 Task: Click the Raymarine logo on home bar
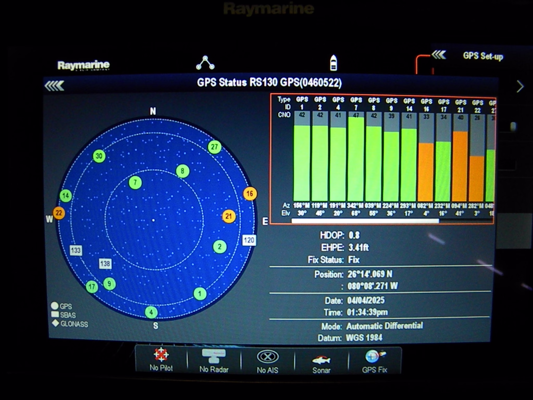point(83,65)
